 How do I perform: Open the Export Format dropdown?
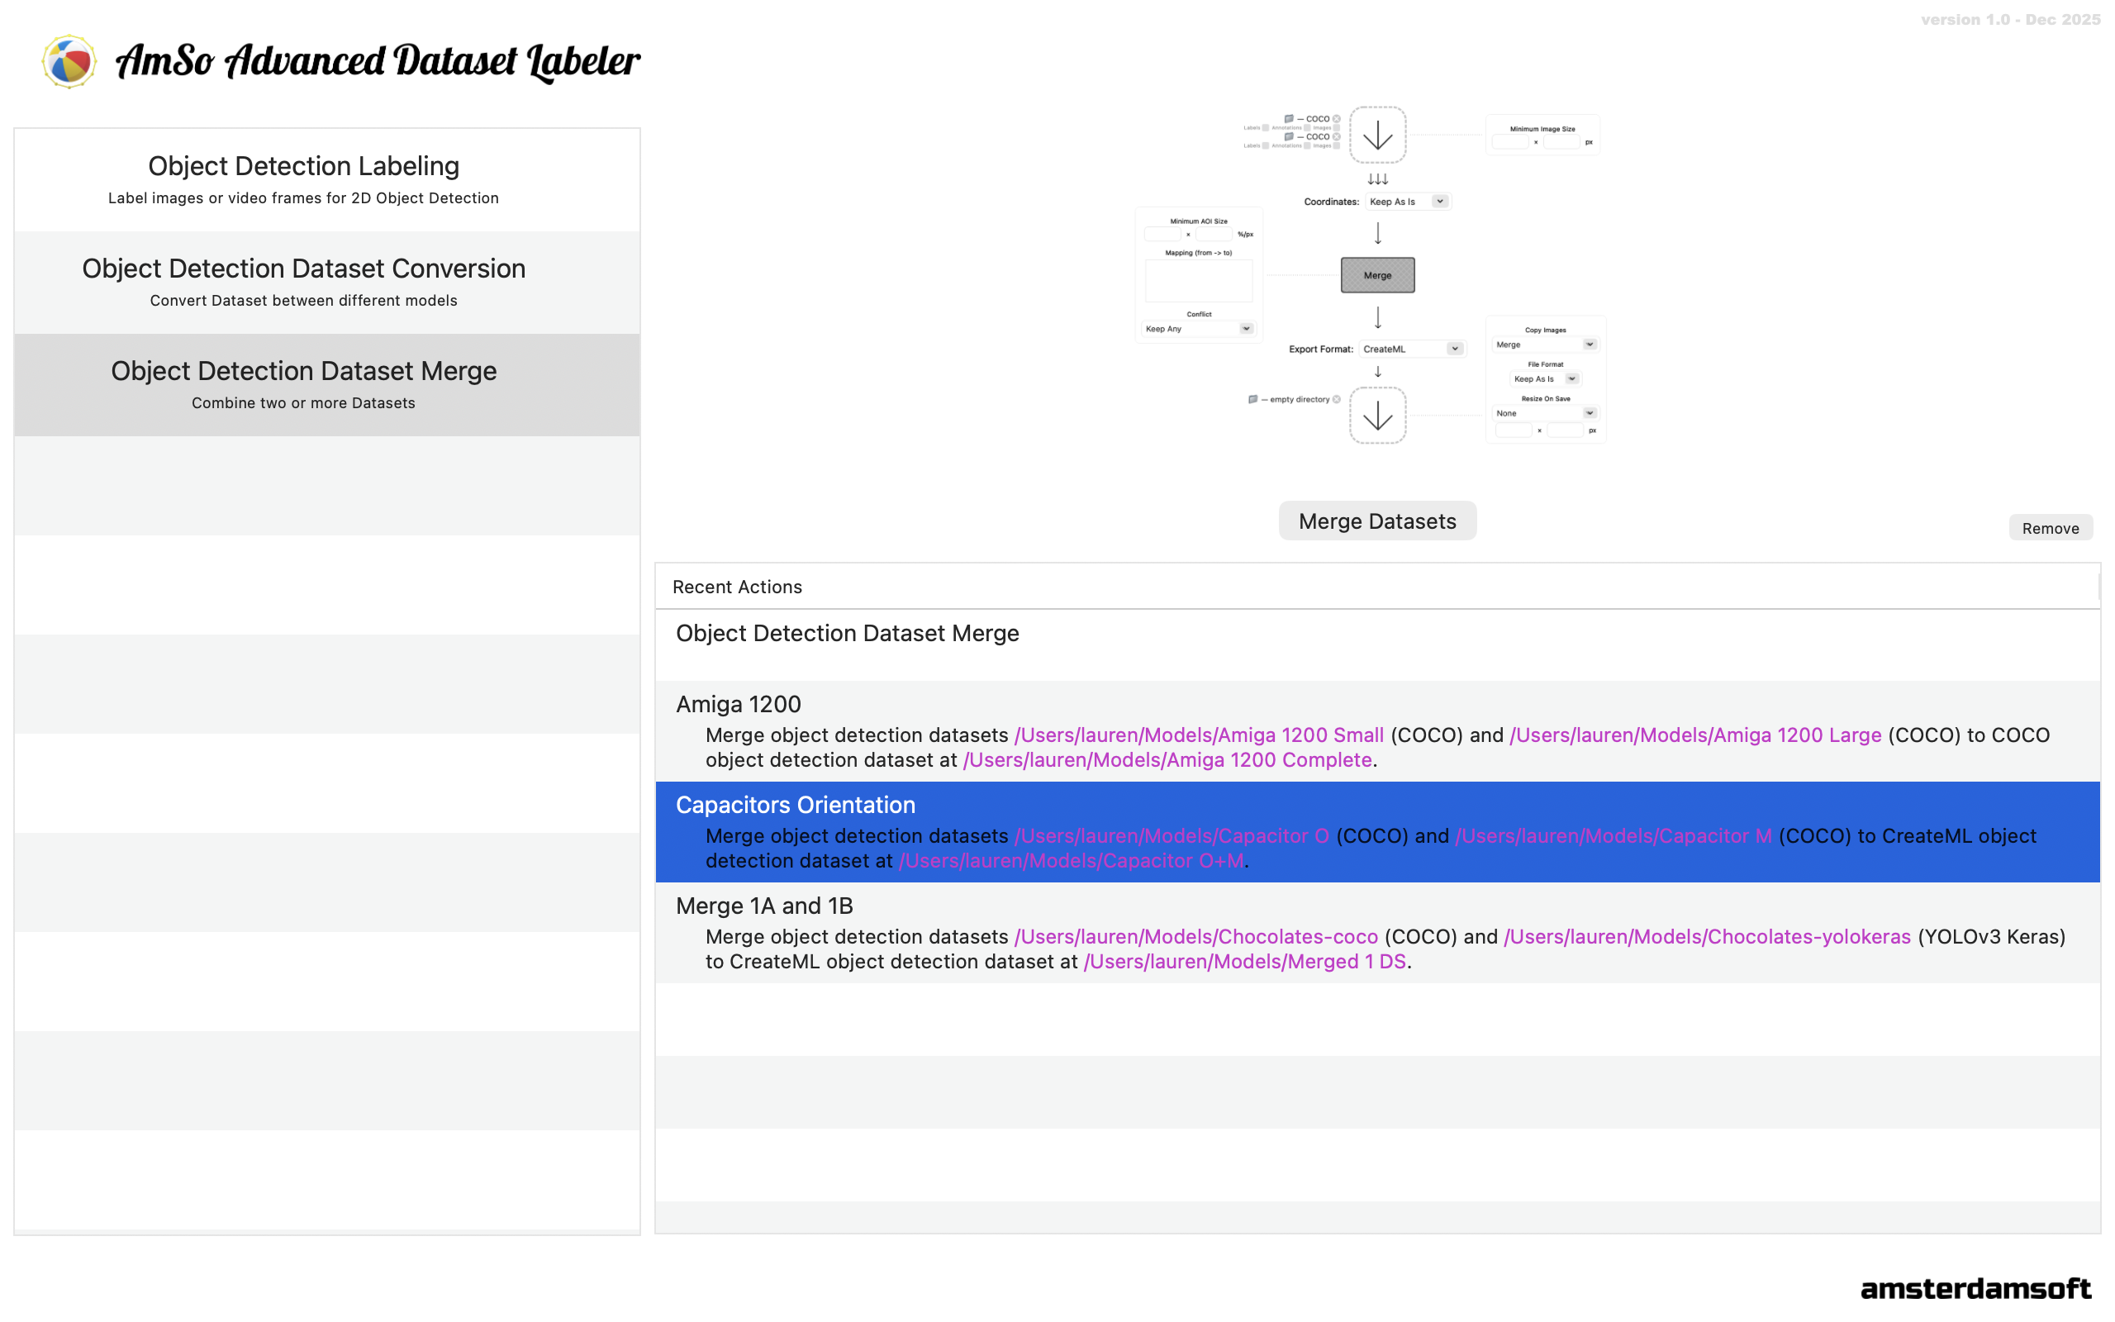pos(1411,349)
